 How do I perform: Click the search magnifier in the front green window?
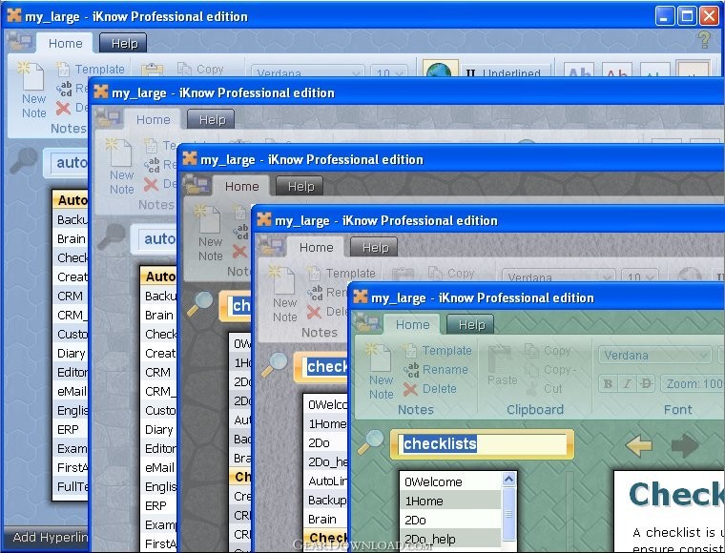click(371, 441)
